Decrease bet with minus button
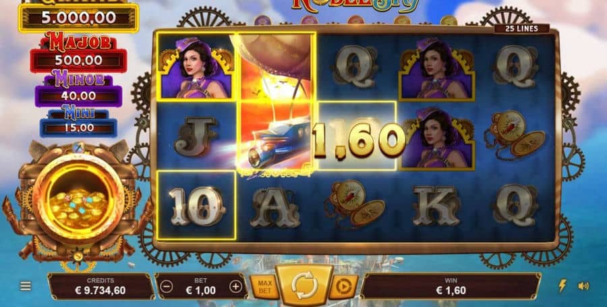 coord(167,287)
